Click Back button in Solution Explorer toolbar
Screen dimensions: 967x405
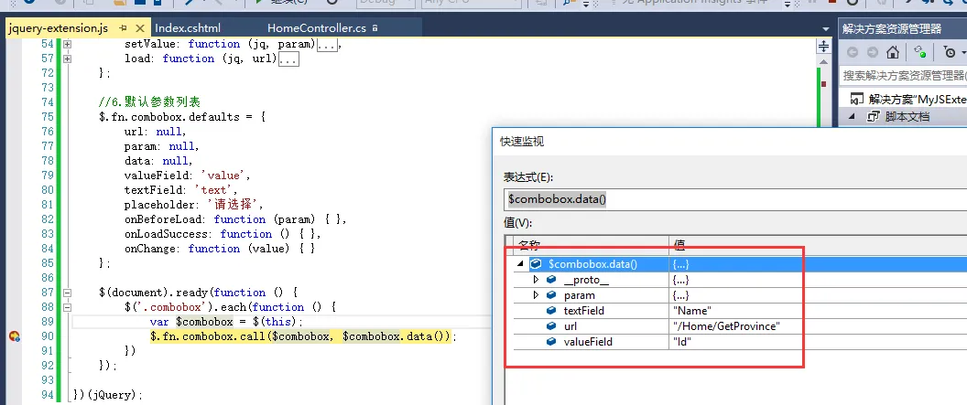[x=853, y=52]
